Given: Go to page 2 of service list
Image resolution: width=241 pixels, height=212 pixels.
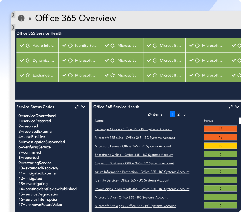Looking at the screenshot, I should pos(179,114).
